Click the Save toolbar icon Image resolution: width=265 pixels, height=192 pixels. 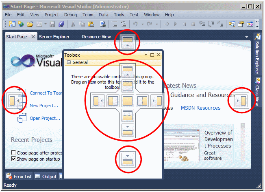point(52,24)
